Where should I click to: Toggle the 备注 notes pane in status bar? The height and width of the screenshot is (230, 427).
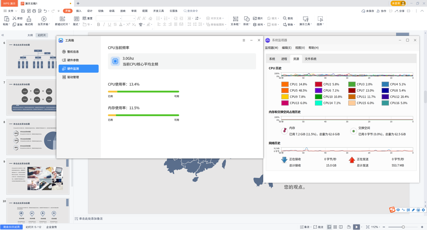[x=305, y=227]
